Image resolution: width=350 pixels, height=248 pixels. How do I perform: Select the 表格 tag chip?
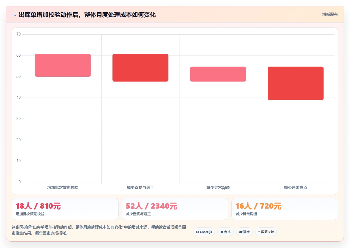pyautogui.click(x=225, y=232)
